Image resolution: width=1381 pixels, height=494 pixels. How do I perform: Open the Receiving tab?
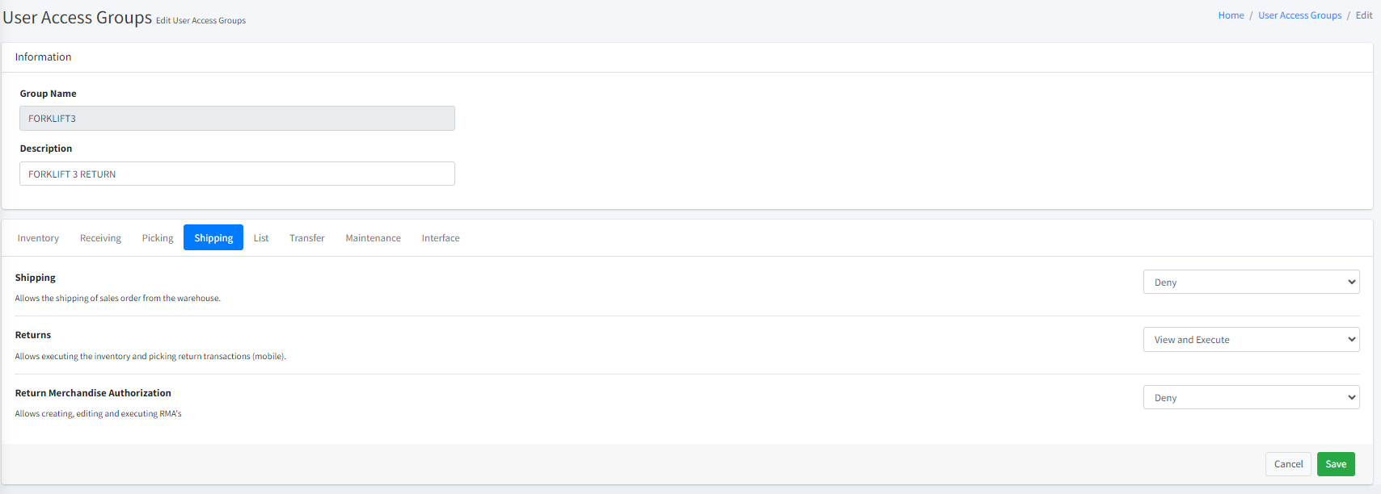[x=100, y=238]
